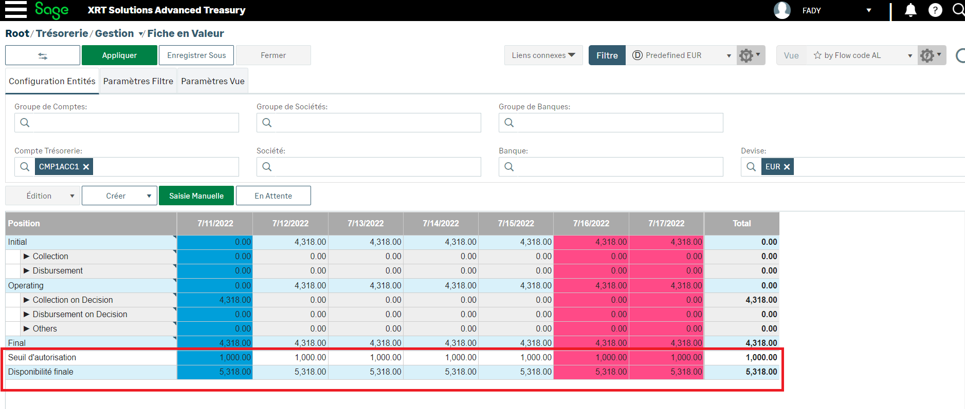Switch to the Paramètres Vue tab
The height and width of the screenshot is (409, 965).
point(212,81)
